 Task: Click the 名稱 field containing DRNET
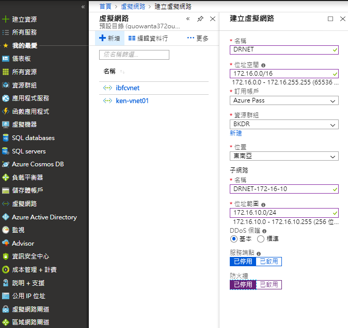click(x=284, y=50)
